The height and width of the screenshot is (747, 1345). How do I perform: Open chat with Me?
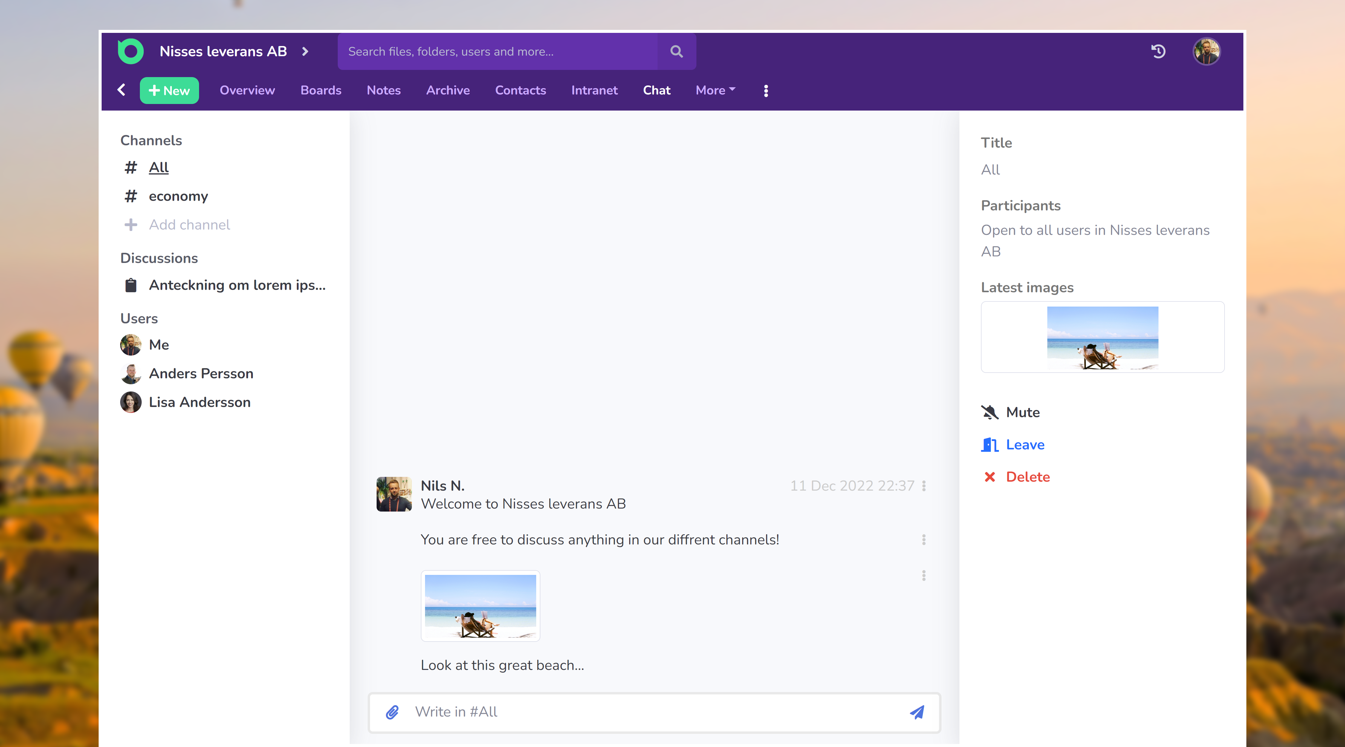[159, 345]
